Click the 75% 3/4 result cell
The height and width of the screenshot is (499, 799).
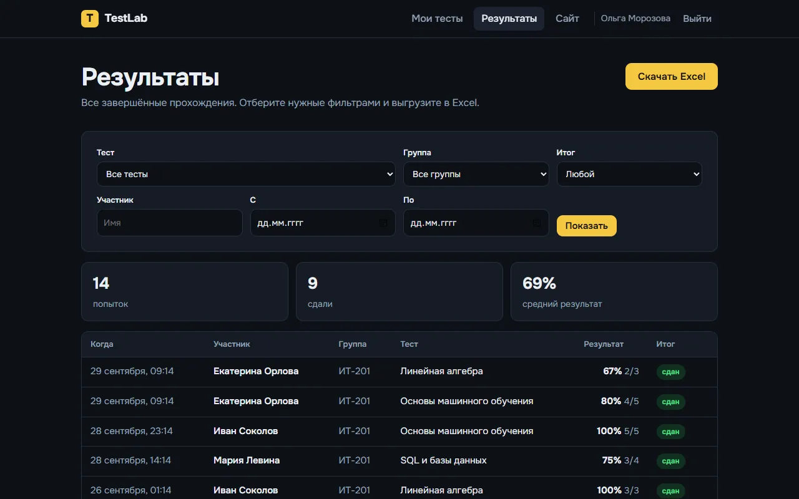click(620, 460)
